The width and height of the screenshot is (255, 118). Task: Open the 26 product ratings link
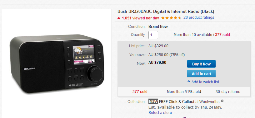[199, 18]
